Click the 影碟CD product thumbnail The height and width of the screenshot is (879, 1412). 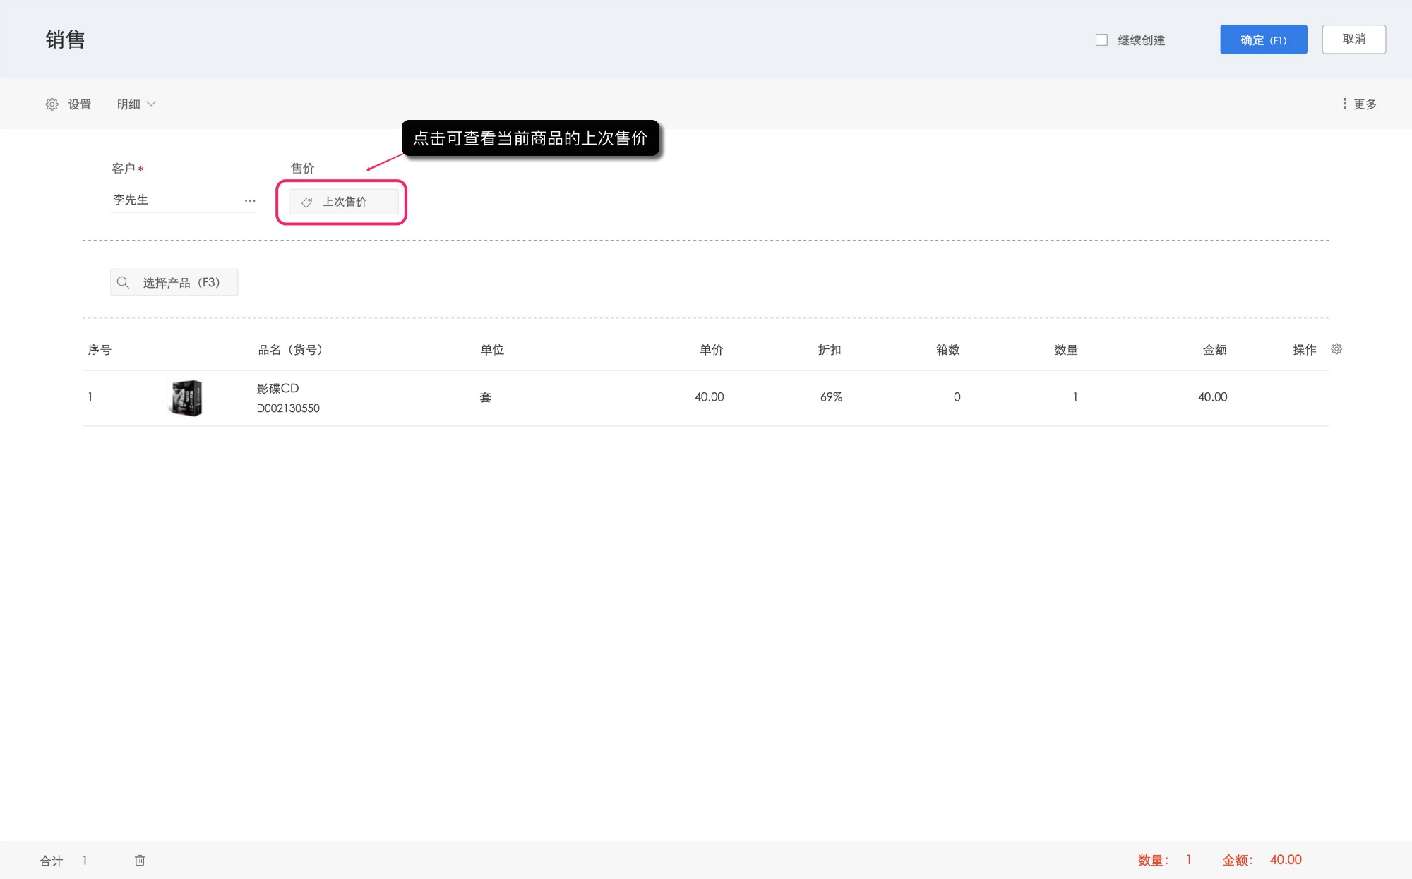click(x=187, y=398)
